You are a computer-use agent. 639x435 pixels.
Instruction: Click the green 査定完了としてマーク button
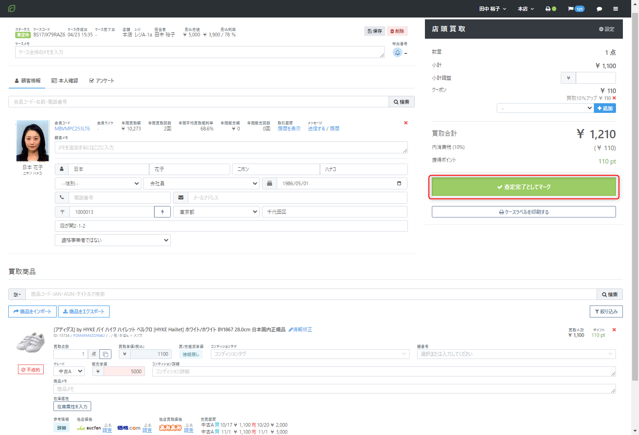click(x=523, y=187)
